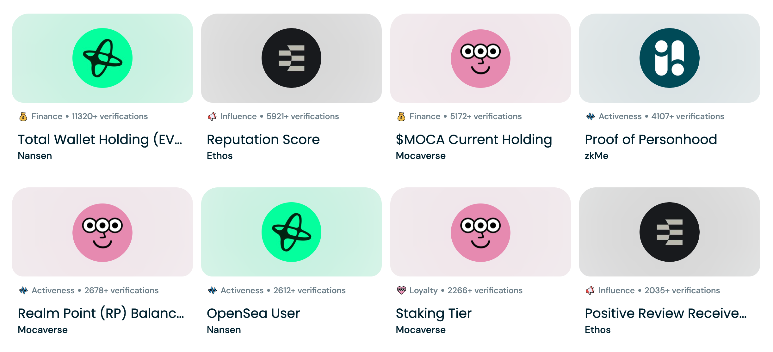Click the Mocaverse provider name under Realm Point Balance

click(43, 330)
